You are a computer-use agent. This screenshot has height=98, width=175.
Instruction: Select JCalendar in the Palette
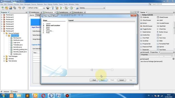(145, 17)
